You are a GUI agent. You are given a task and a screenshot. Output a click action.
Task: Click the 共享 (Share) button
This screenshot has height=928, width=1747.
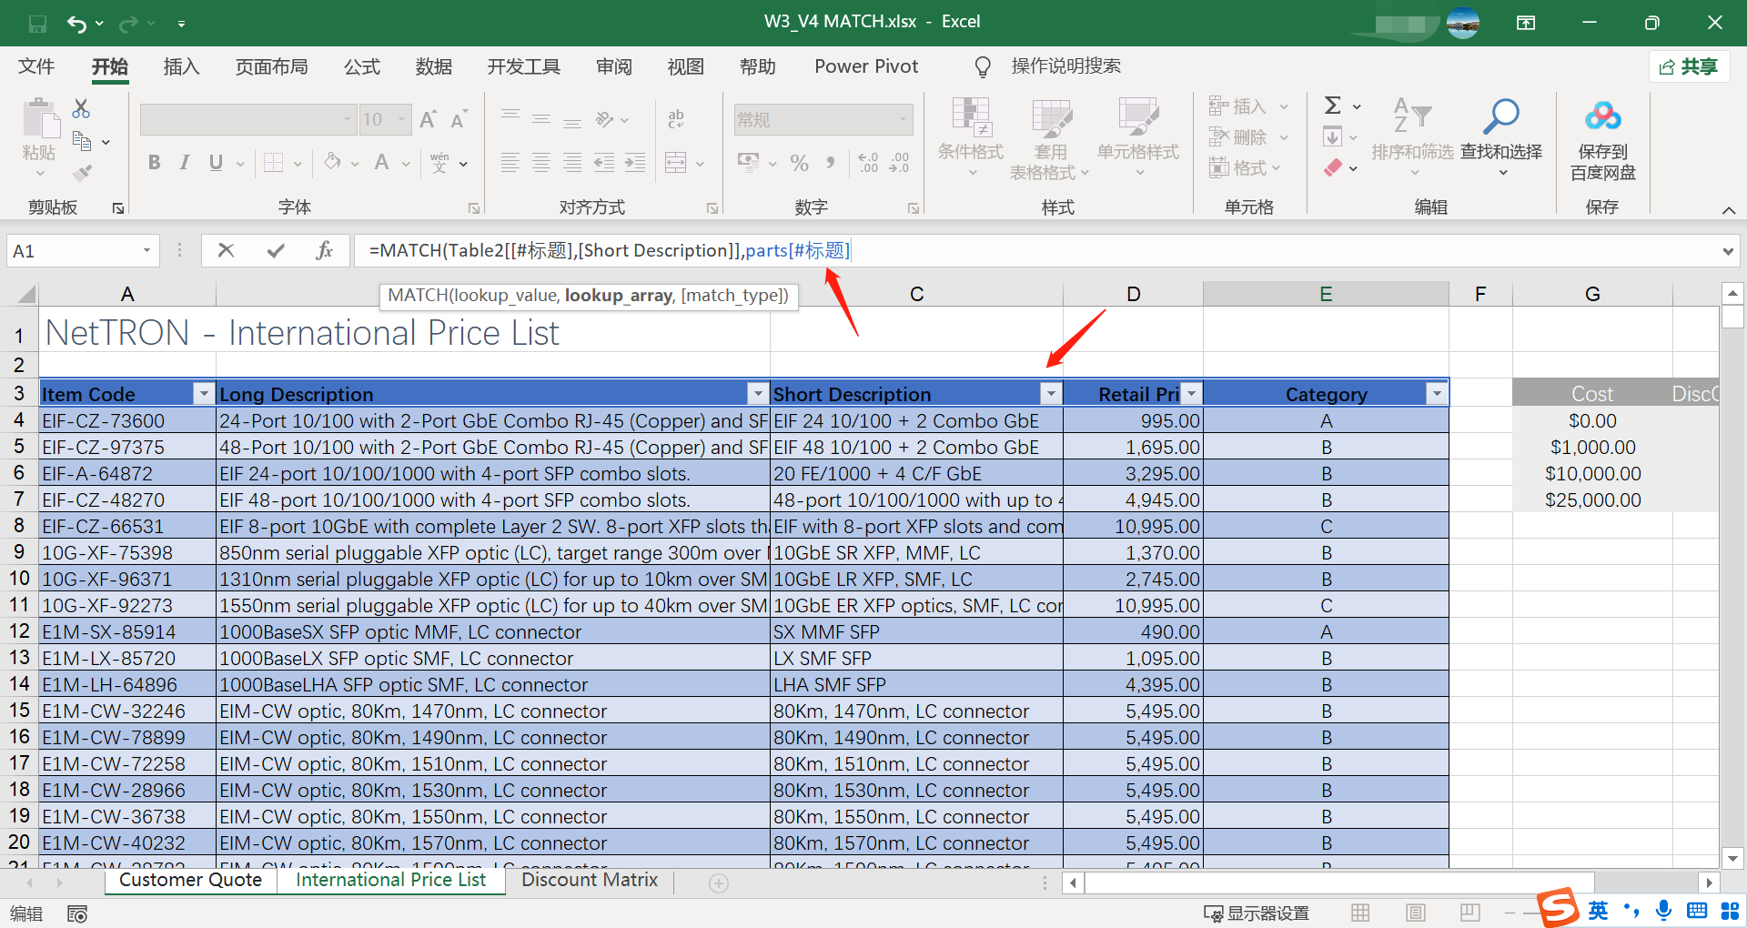pyautogui.click(x=1689, y=66)
